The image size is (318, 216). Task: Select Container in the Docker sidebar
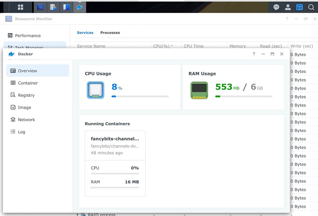(27, 83)
